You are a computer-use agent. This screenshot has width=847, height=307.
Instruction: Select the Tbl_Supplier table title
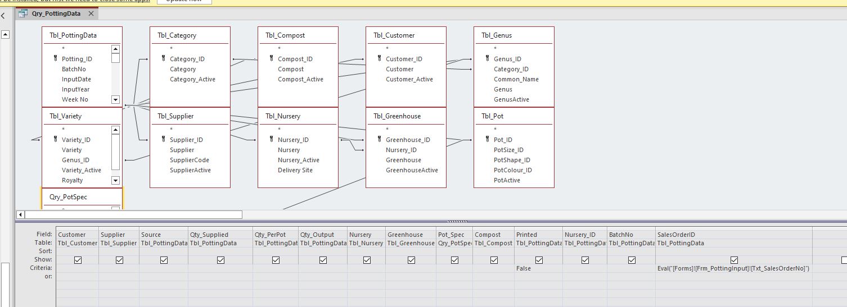pos(175,116)
